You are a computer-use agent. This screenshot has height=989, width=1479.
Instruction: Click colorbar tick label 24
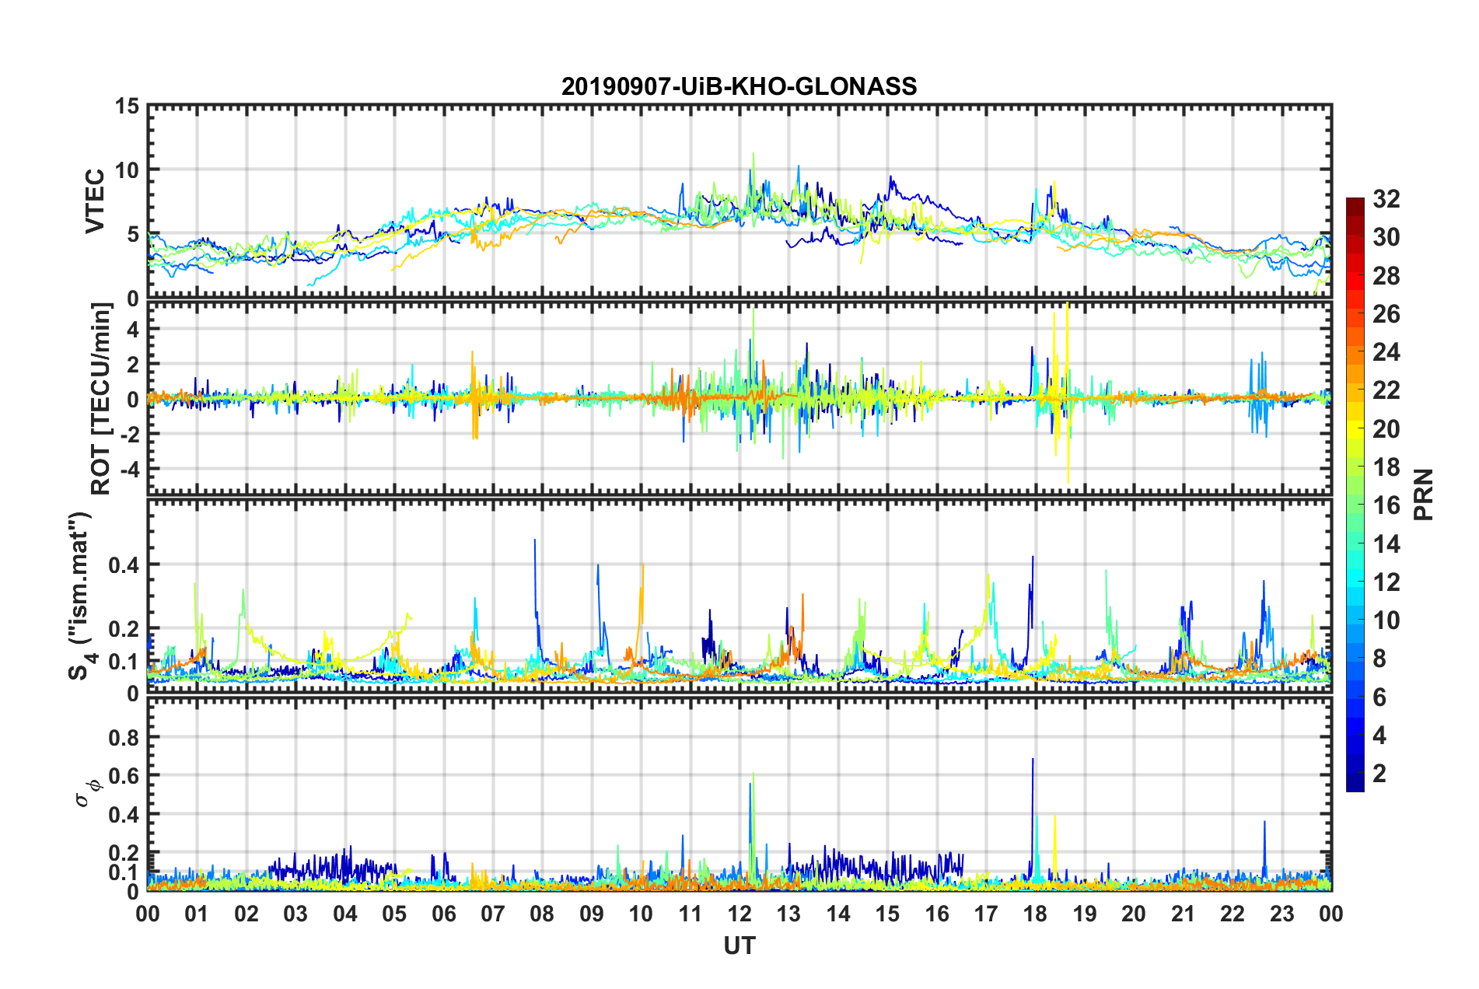click(x=1386, y=352)
